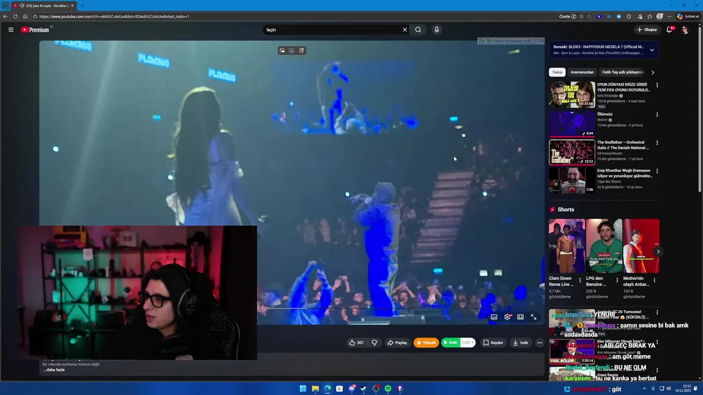
Task: Select the Fatih Taş uploader chip
Action: [x=622, y=72]
